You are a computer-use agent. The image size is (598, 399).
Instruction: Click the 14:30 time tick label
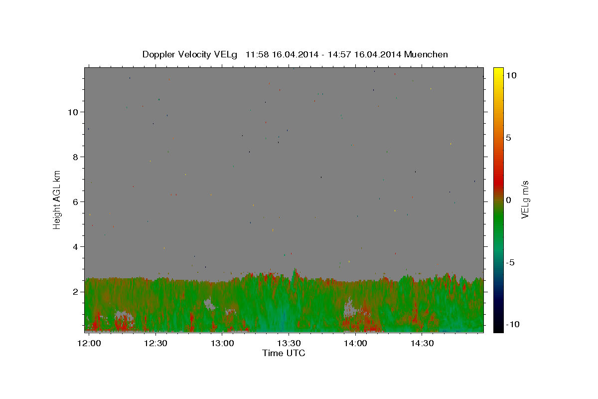pyautogui.click(x=422, y=343)
